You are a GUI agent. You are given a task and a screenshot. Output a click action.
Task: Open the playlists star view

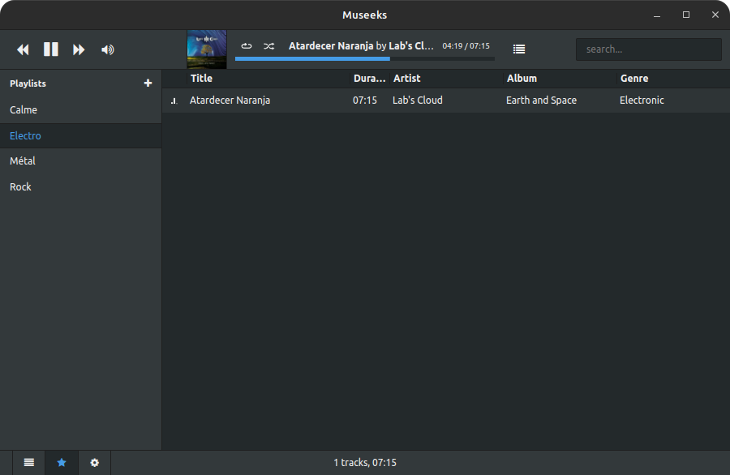[x=62, y=462]
